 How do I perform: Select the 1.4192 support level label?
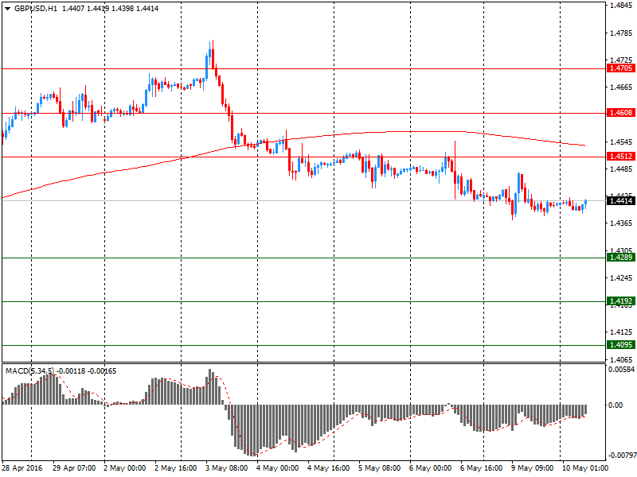coord(621,301)
